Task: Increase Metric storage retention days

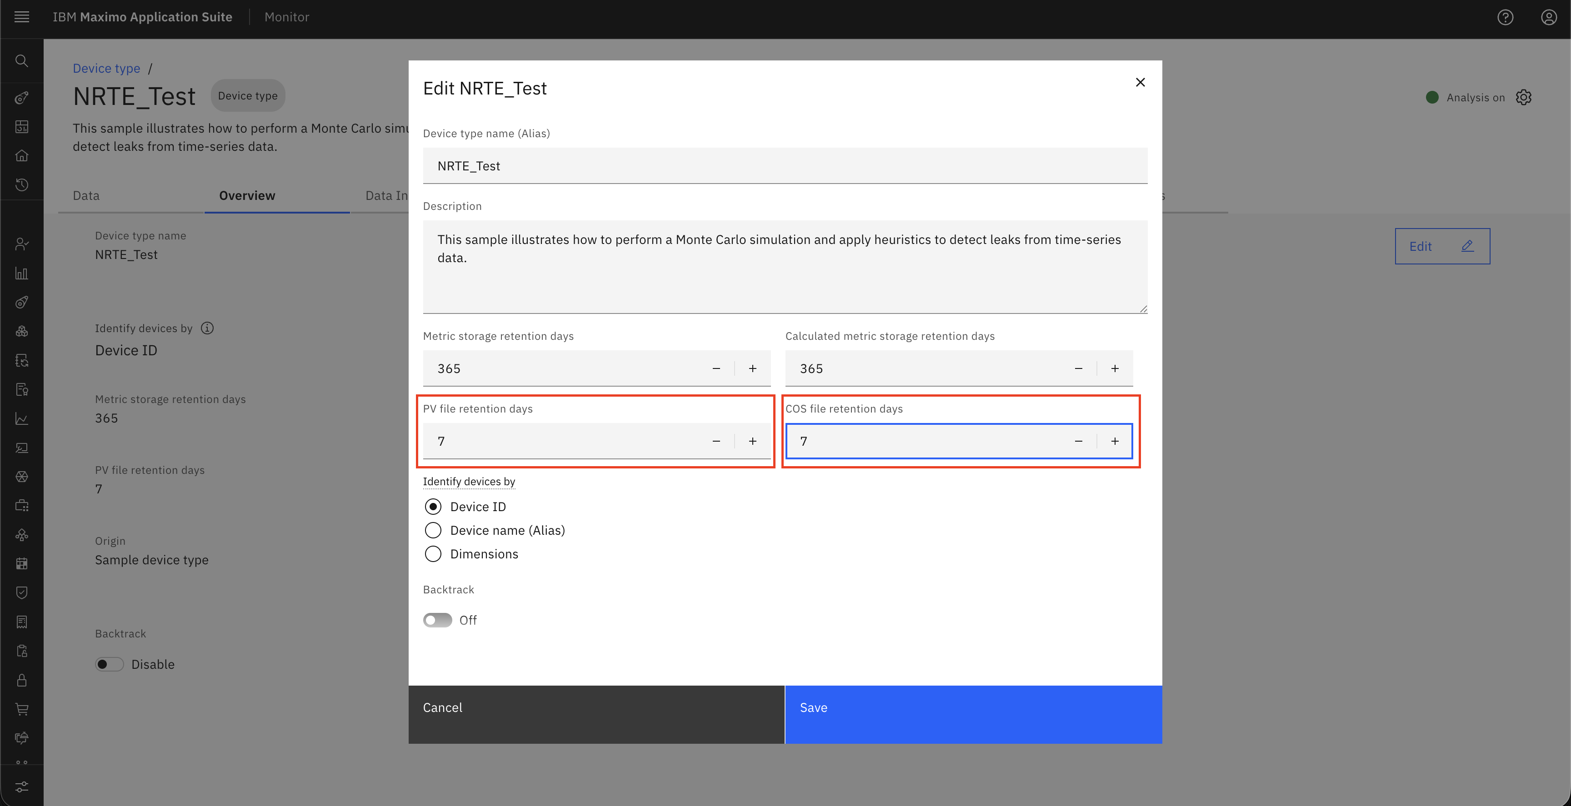Action: (x=753, y=368)
